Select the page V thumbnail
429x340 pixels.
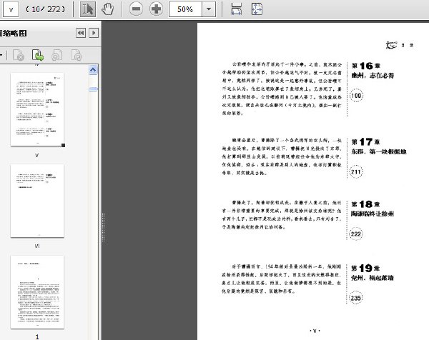pyautogui.click(x=37, y=109)
